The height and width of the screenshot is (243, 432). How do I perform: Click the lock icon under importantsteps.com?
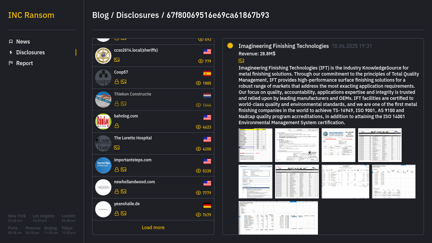pyautogui.click(x=117, y=169)
